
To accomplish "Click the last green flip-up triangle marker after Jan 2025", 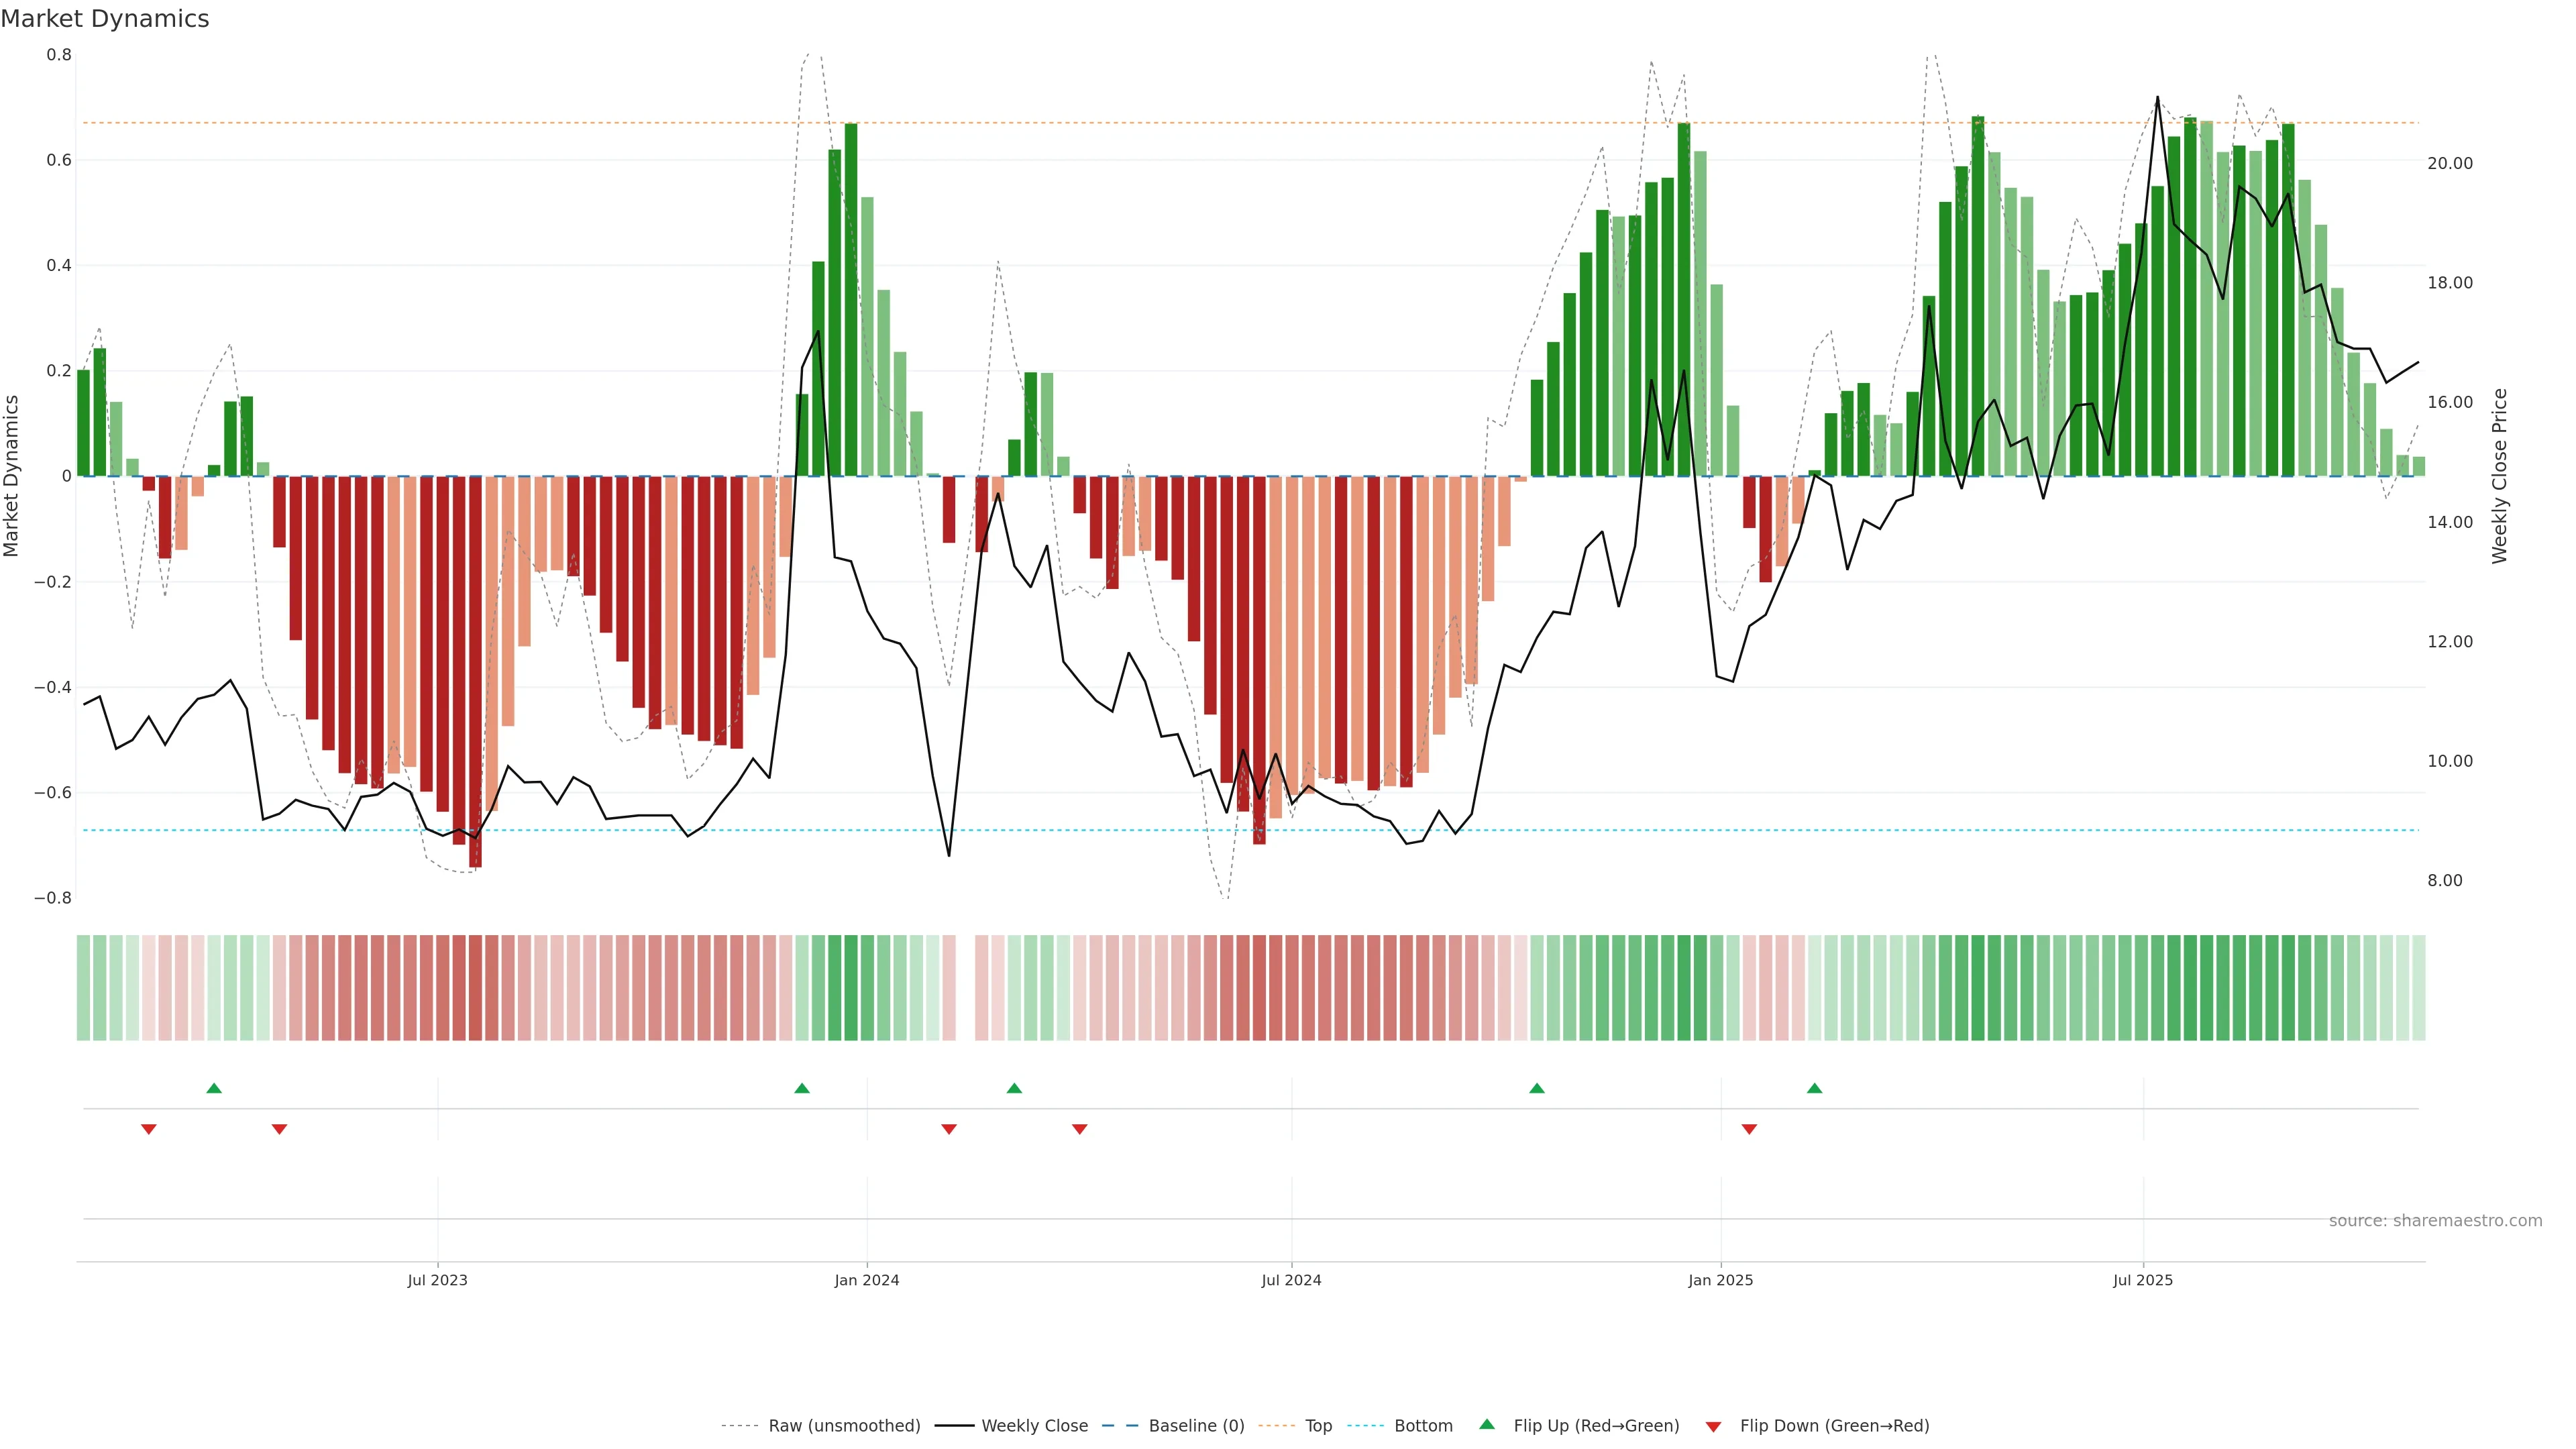I will point(1815,1088).
